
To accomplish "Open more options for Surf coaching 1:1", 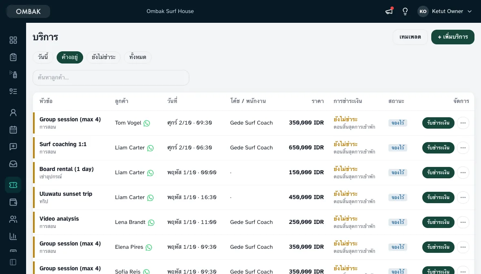I will click(463, 148).
